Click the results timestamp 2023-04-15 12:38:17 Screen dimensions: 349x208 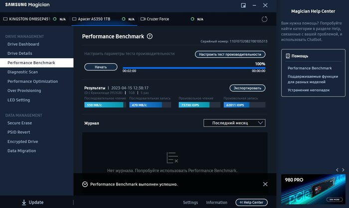pos(130,88)
